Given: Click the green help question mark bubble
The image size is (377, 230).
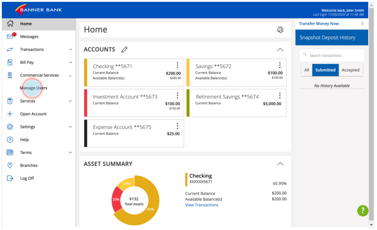Looking at the screenshot, I should point(363,211).
